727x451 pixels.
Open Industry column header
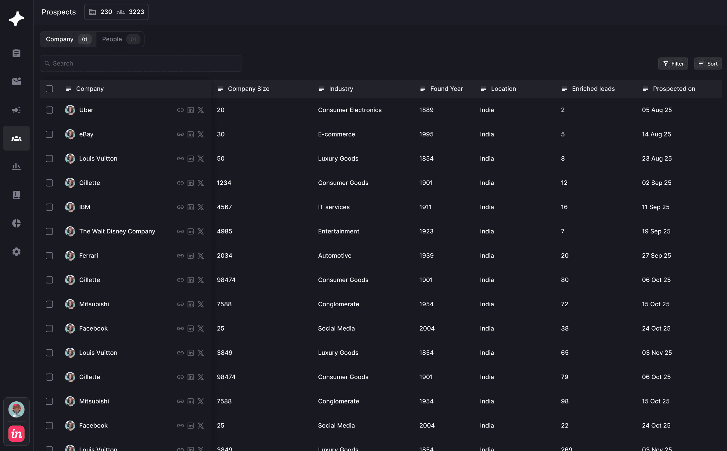coord(336,89)
